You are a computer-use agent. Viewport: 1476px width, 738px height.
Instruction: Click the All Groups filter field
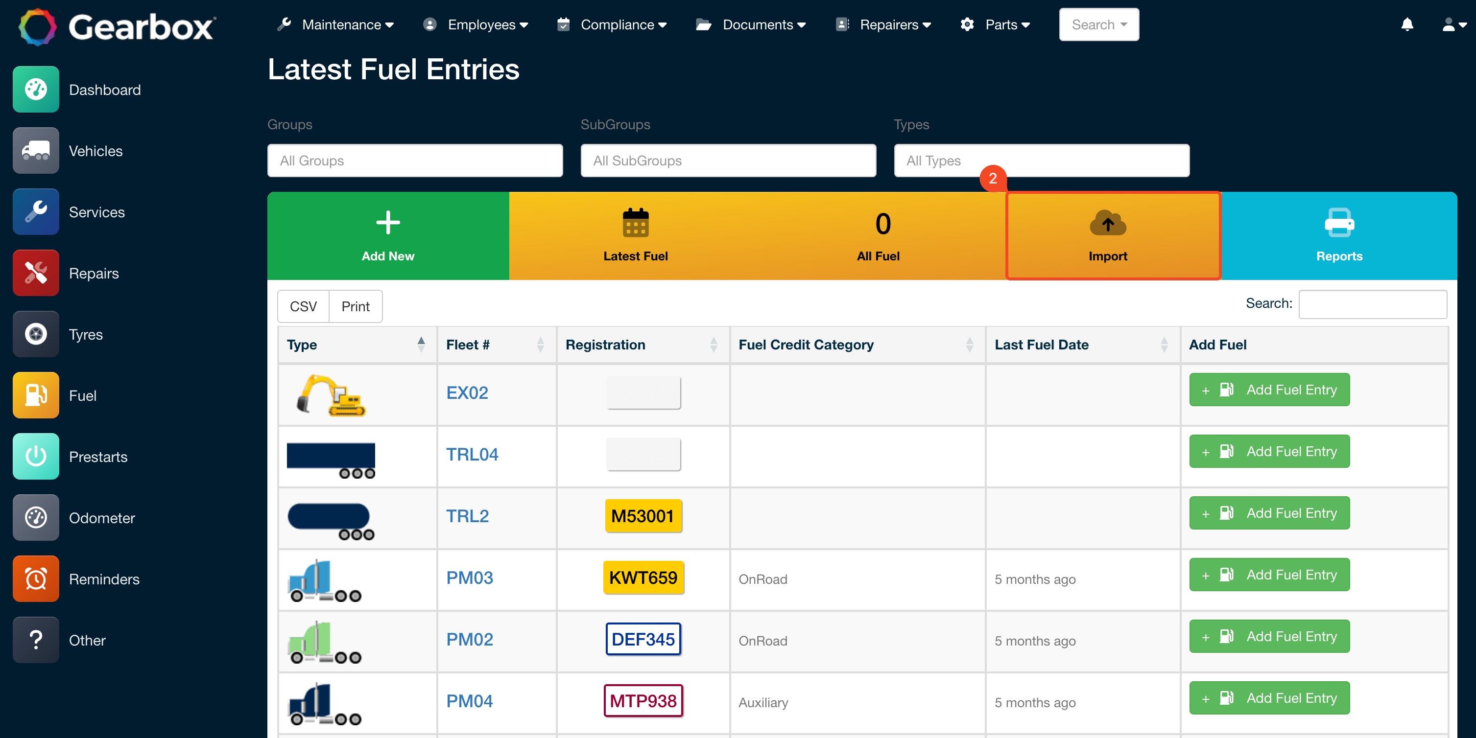(x=414, y=161)
